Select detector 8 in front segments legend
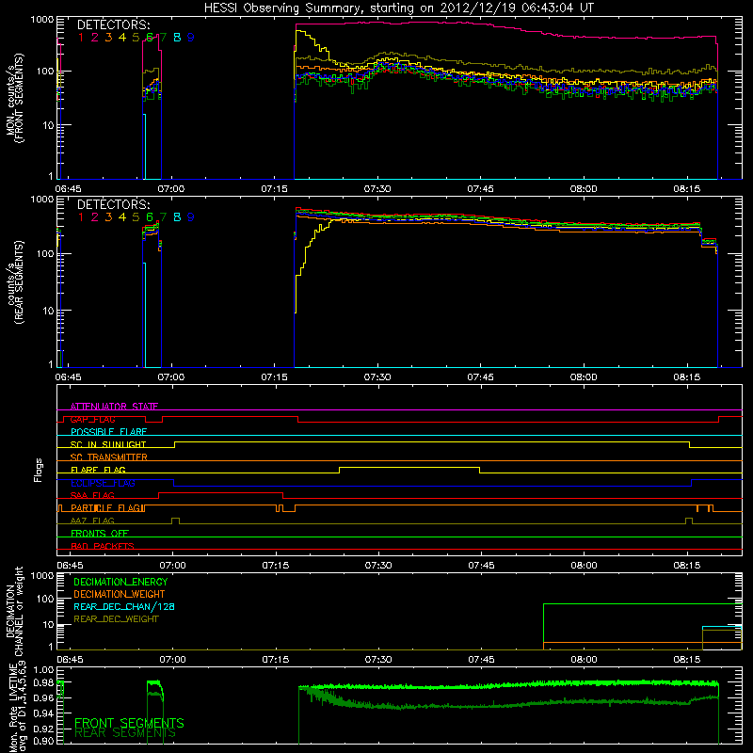The image size is (753, 753). 177,38
